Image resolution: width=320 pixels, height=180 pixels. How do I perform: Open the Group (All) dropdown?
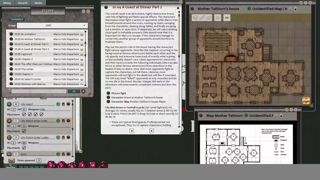52,25
